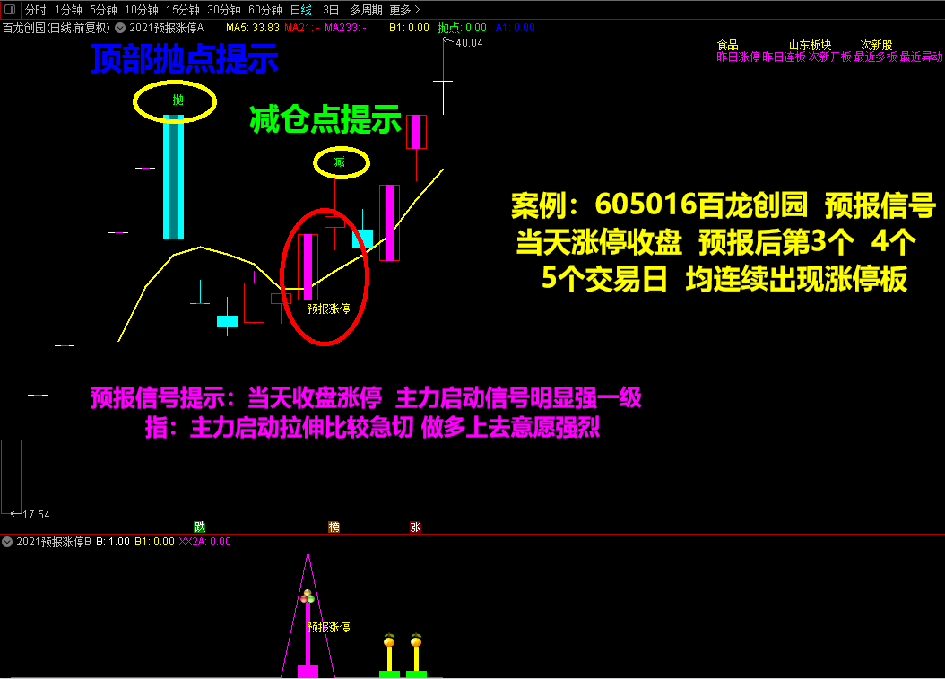Open the 多周期 multi-period view
This screenshot has width=945, height=679.
(x=366, y=10)
